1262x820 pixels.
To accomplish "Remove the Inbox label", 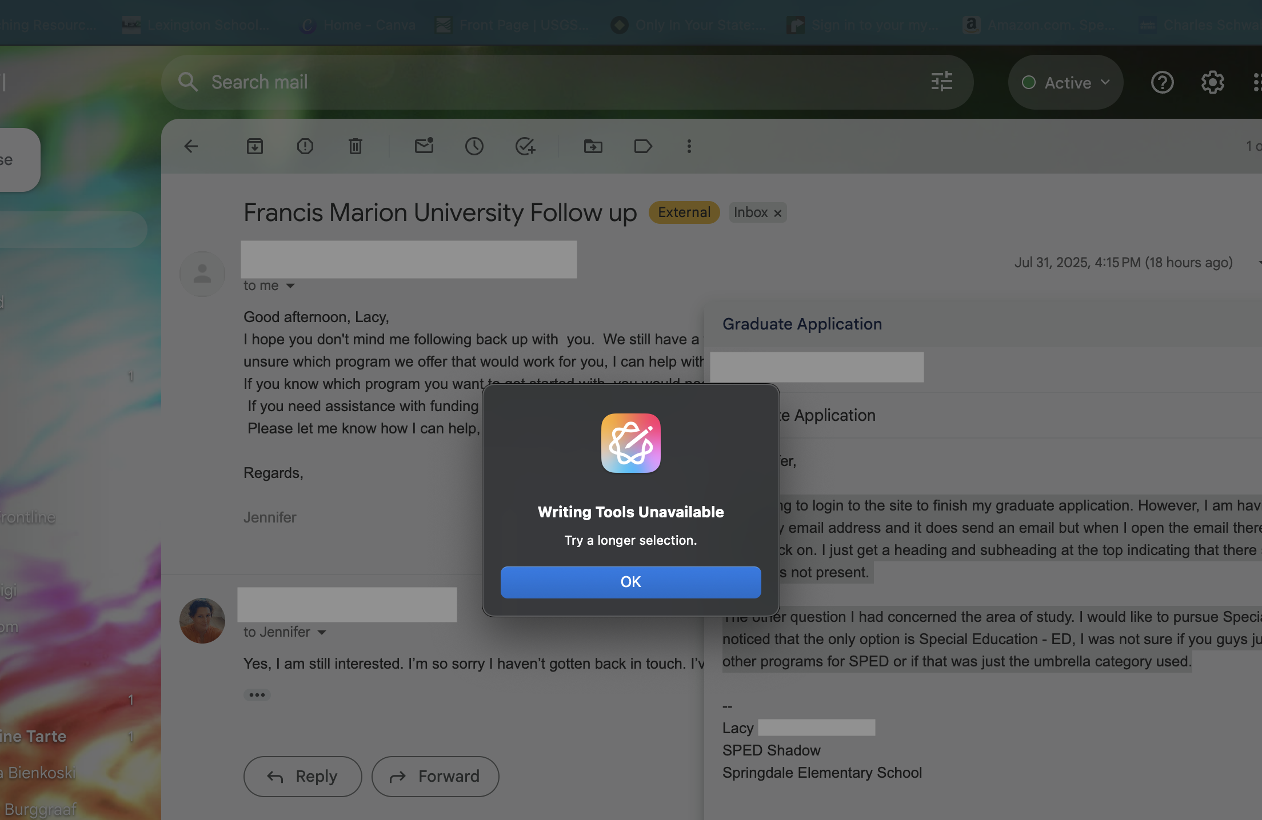I will pyautogui.click(x=778, y=213).
